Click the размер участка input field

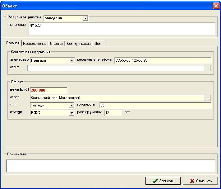point(113,113)
